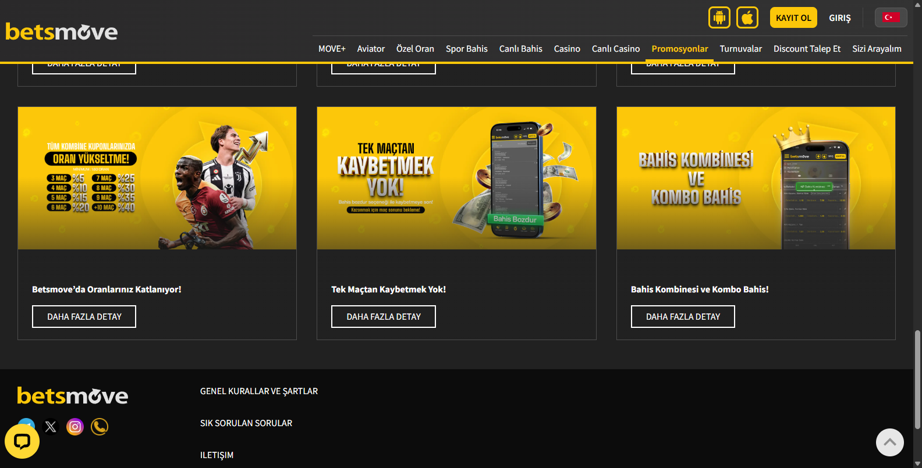Open Discount Talep Et
Screen dimensions: 922x468
pyautogui.click(x=807, y=49)
